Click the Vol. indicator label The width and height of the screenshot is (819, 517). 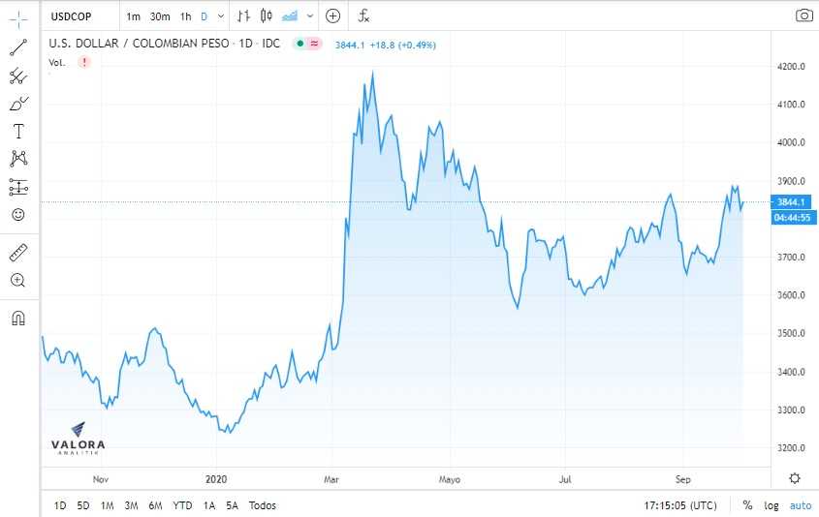point(57,63)
